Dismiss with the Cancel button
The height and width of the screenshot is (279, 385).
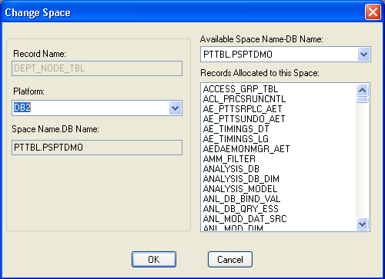230,259
